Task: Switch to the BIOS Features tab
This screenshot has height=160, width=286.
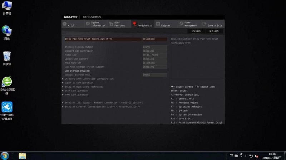Action: (x=119, y=24)
